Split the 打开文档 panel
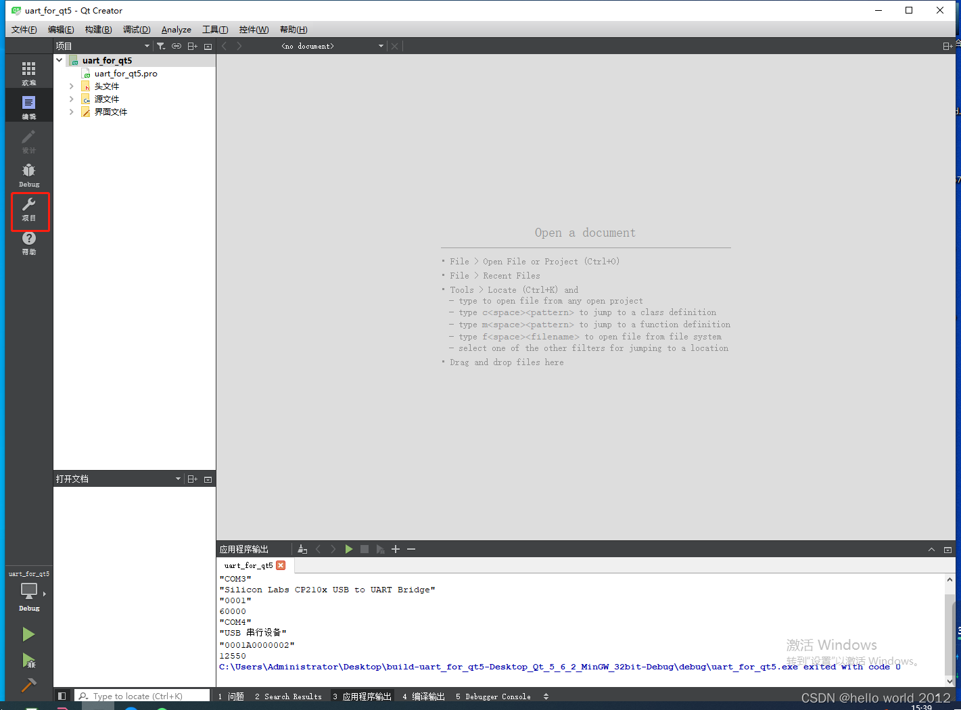This screenshot has width=961, height=710. [x=193, y=479]
